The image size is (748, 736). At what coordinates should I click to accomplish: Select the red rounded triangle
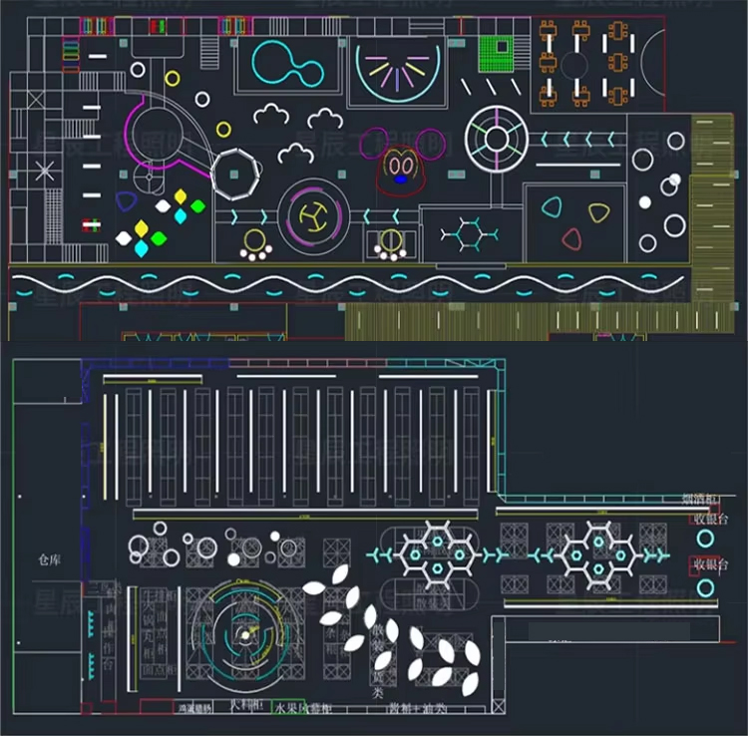coord(571,237)
